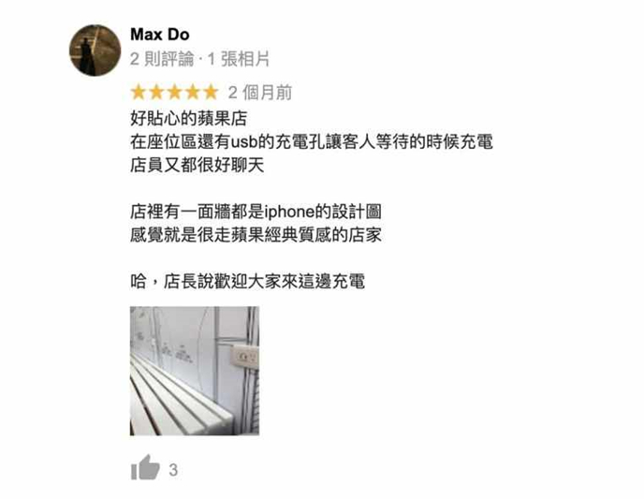Click the '2 則評論' review count
This screenshot has width=644, height=499.
(x=162, y=59)
